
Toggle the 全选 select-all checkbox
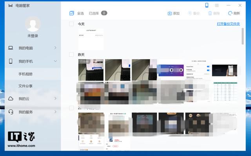[x=71, y=13]
